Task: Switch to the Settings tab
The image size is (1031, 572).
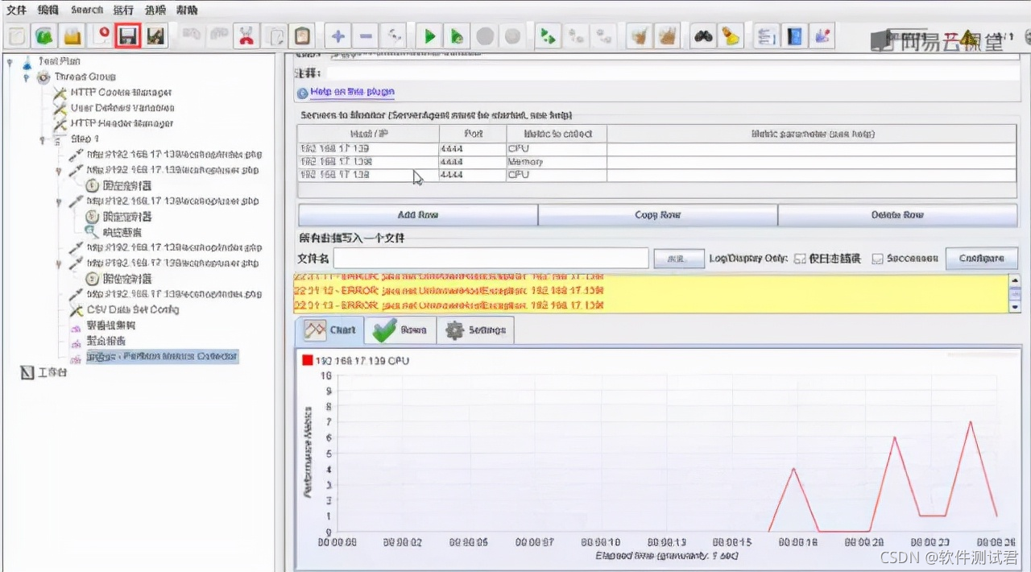Action: click(475, 330)
